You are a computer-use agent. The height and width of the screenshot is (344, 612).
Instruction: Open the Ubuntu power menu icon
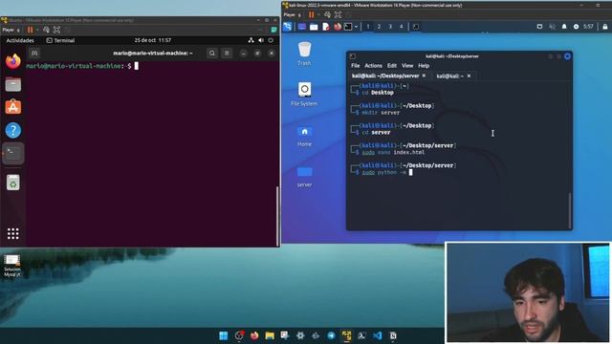coord(271,40)
